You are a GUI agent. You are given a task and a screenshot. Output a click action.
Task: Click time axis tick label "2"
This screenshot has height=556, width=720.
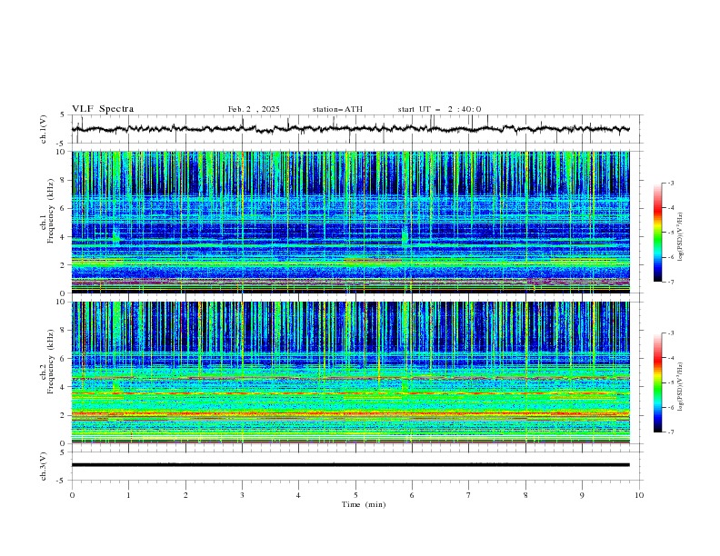(185, 495)
